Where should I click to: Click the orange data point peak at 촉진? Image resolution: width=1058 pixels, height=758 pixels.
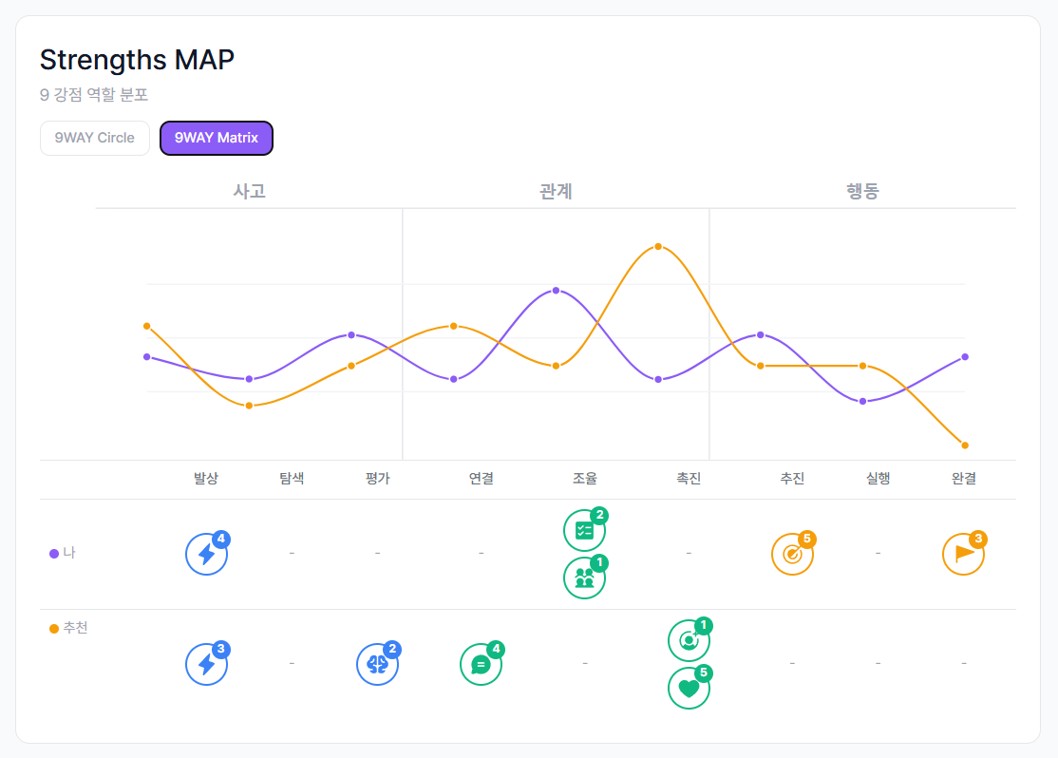pyautogui.click(x=657, y=246)
